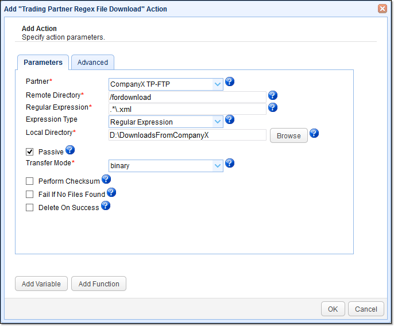Show help for Expression Type dropdown
394x326 pixels.
click(x=230, y=119)
